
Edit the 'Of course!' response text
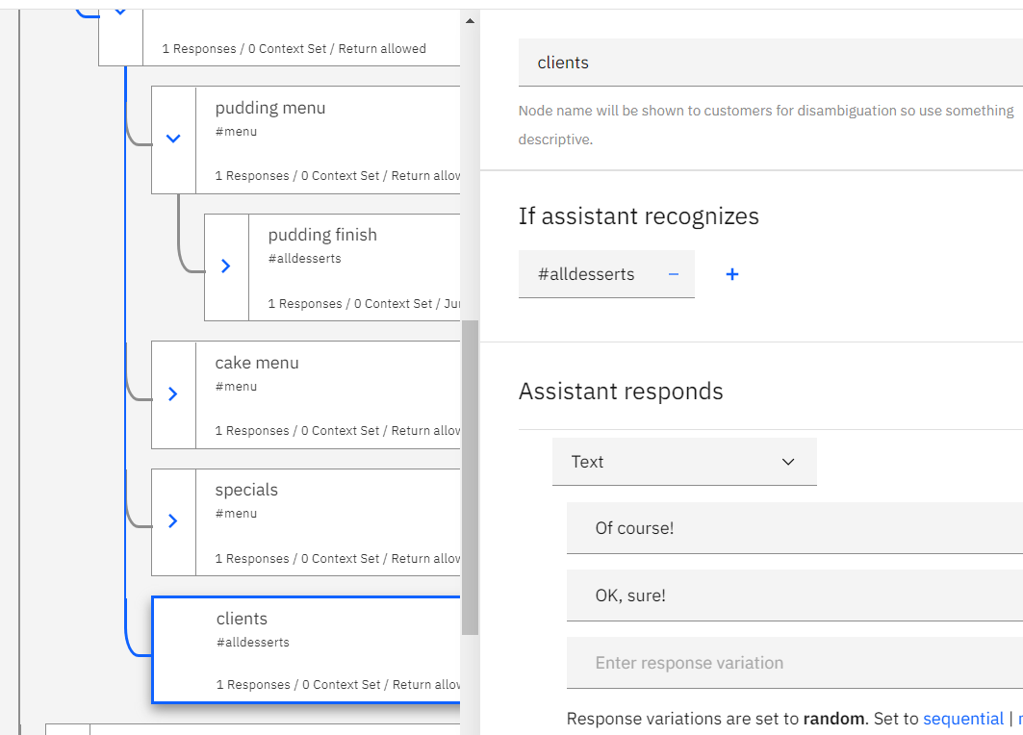pos(794,528)
